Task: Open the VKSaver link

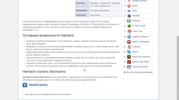Action: pos(136,21)
